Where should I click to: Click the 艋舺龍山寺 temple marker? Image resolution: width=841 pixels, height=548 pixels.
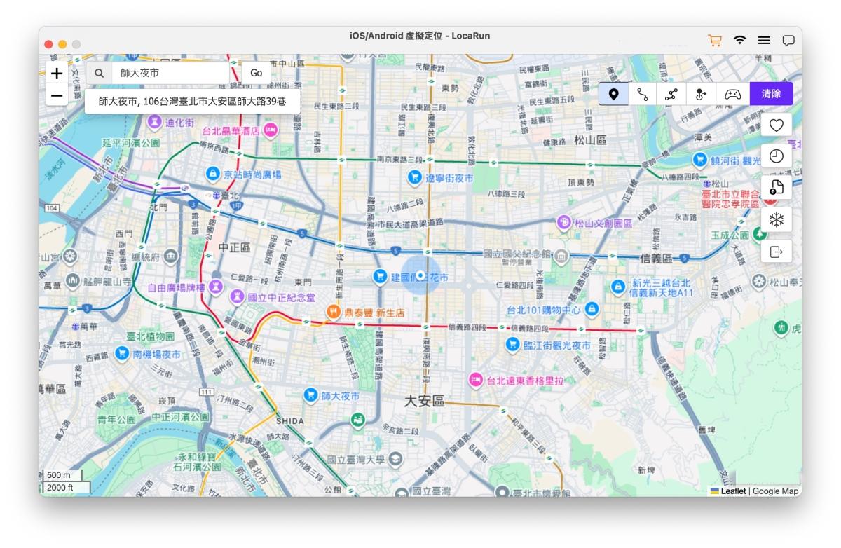click(73, 282)
